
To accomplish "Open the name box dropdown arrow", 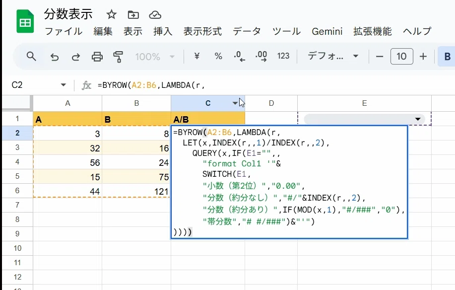I will point(63,85).
